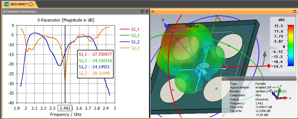The image size is (298, 119).
Task: Select the NEW MIMO* project tab
Action: (x=19, y=4)
